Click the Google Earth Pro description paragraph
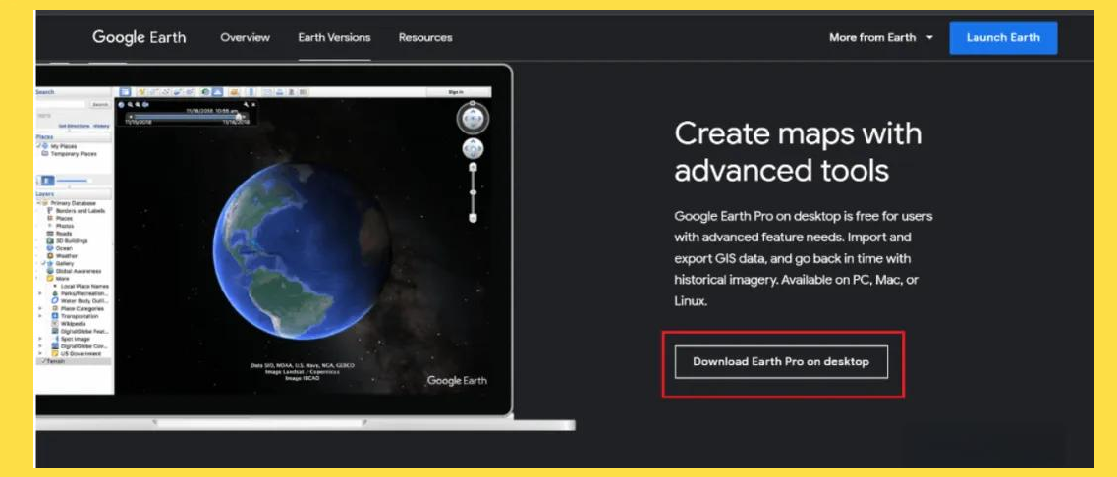Screen dimensions: 1117x477 click(x=803, y=258)
